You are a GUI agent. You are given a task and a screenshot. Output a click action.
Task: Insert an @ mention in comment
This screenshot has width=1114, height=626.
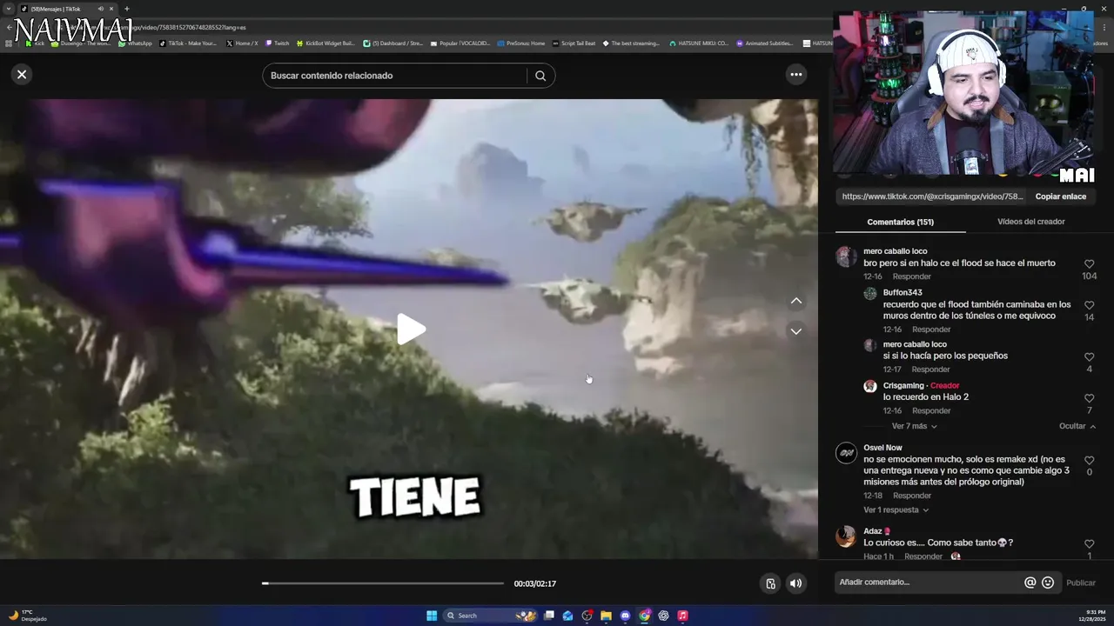[x=1030, y=583]
